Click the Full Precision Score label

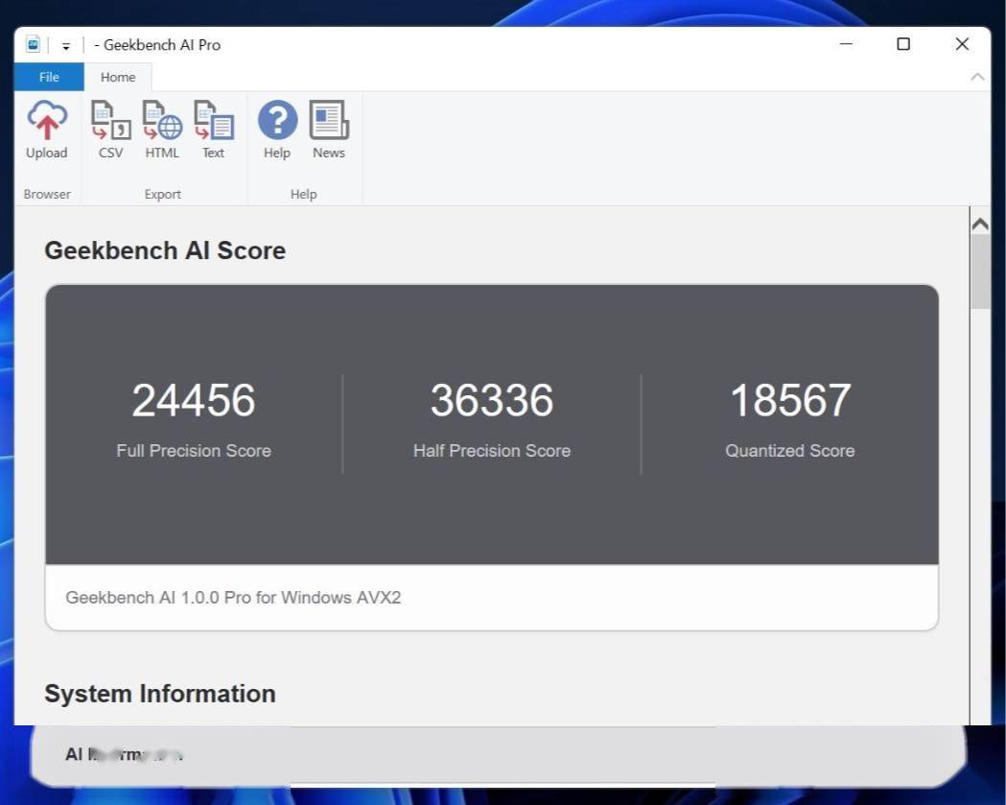(194, 451)
